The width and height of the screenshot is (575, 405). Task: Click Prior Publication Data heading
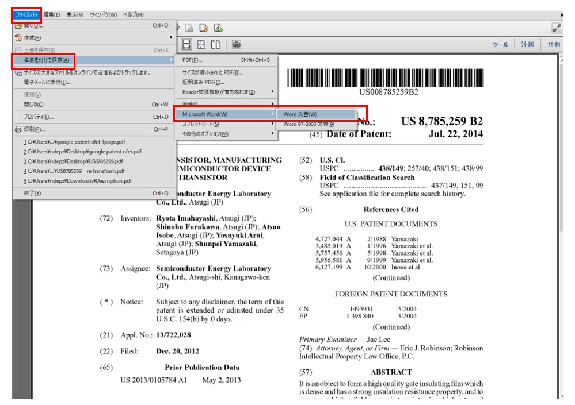pyautogui.click(x=202, y=367)
